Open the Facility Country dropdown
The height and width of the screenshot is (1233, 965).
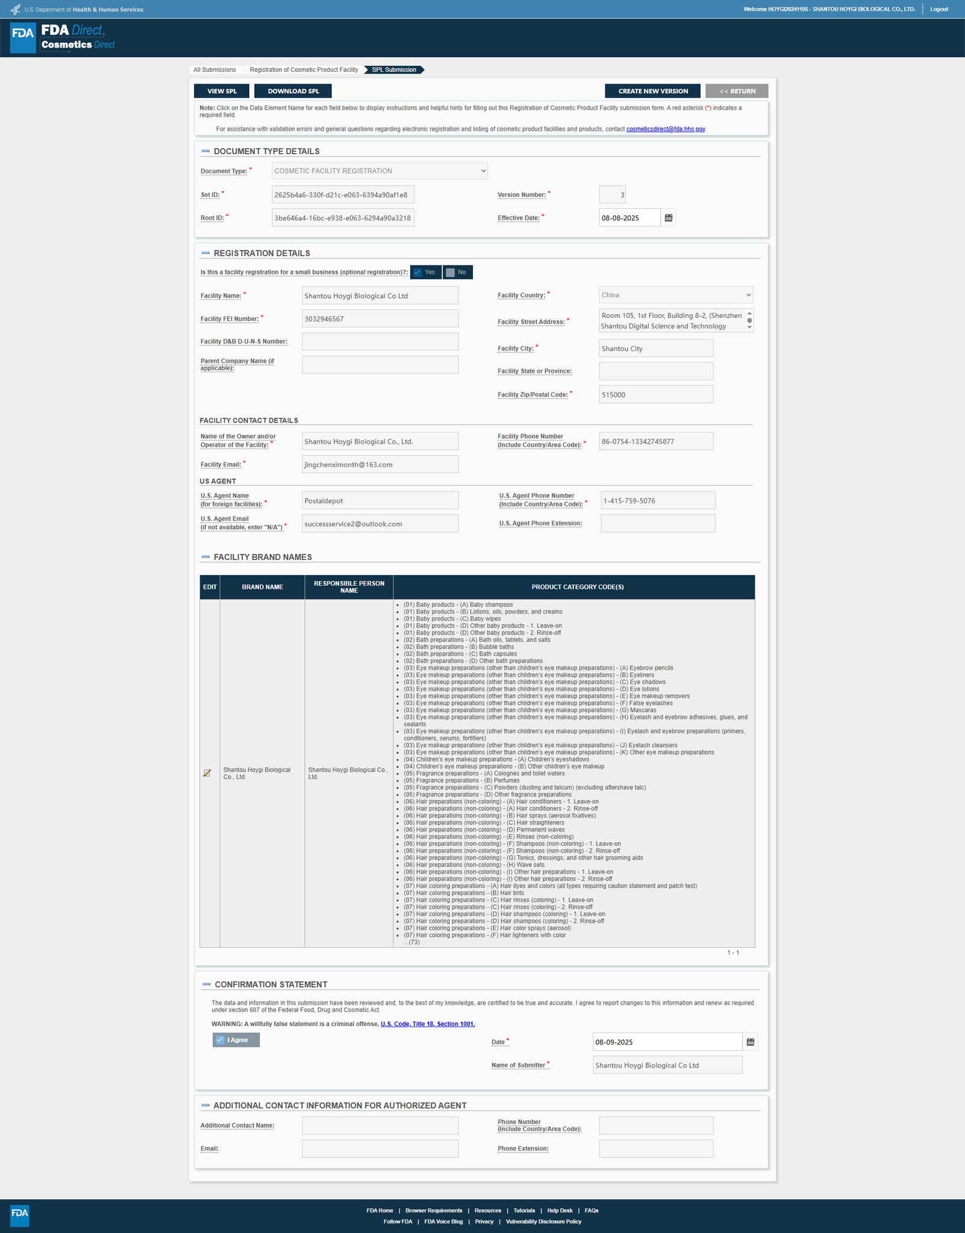pos(675,295)
